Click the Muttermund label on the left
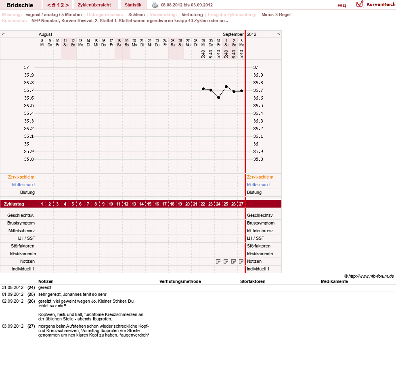396x372 pixels. tap(23, 185)
